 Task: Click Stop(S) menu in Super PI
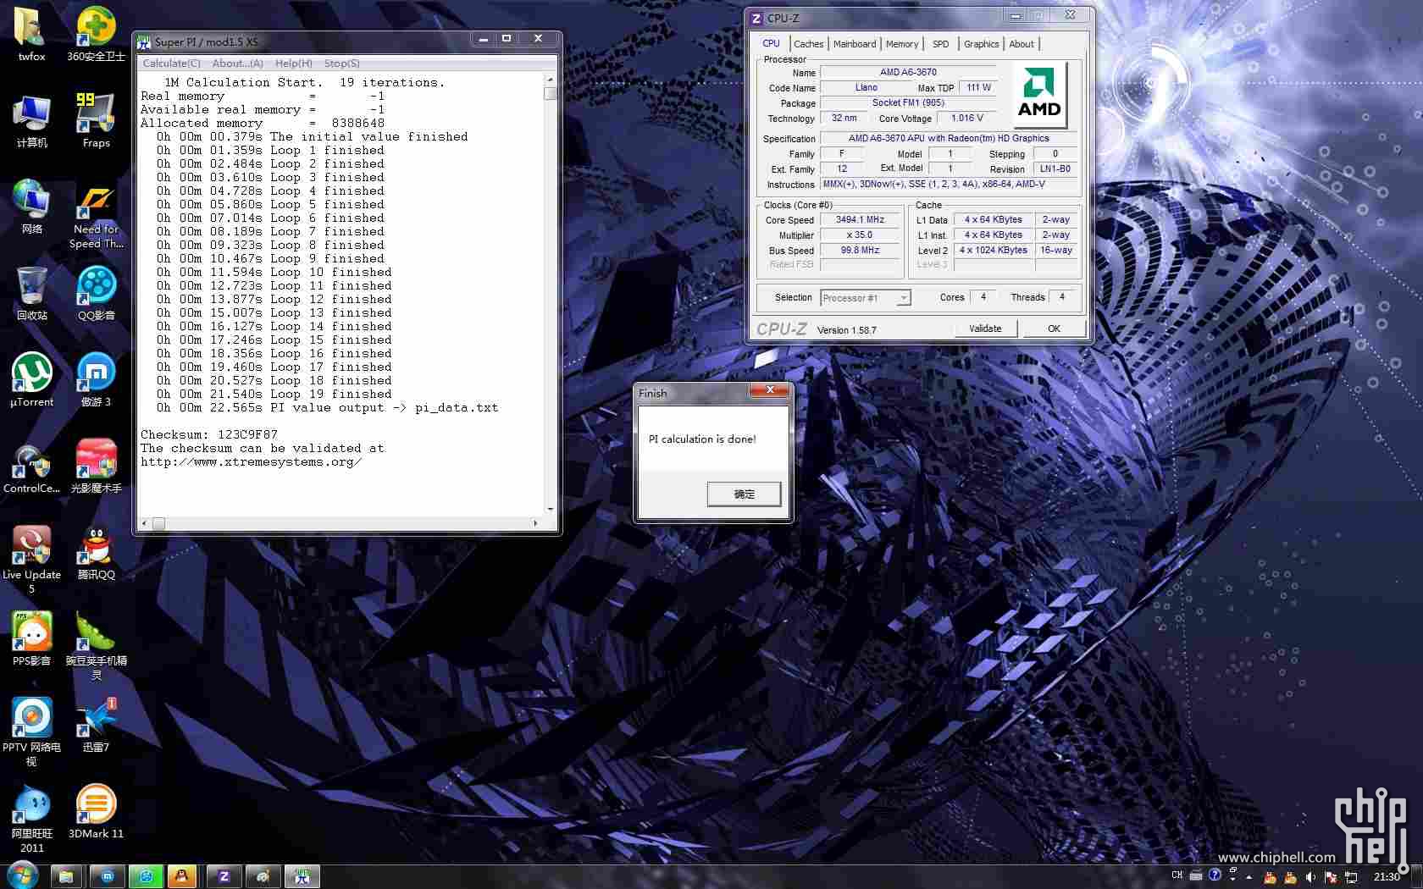tap(342, 63)
